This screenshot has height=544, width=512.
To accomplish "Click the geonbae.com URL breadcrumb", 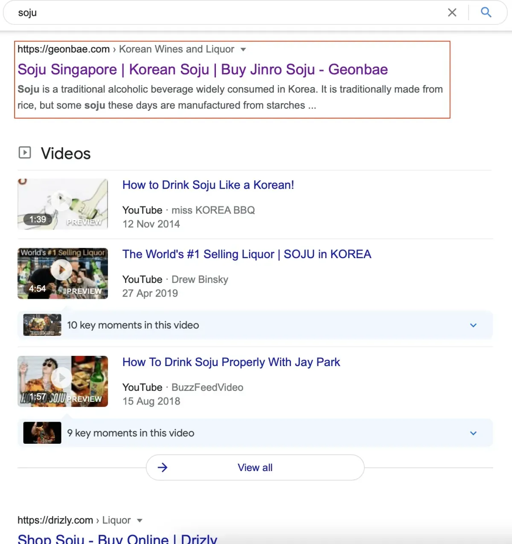I will [x=126, y=49].
